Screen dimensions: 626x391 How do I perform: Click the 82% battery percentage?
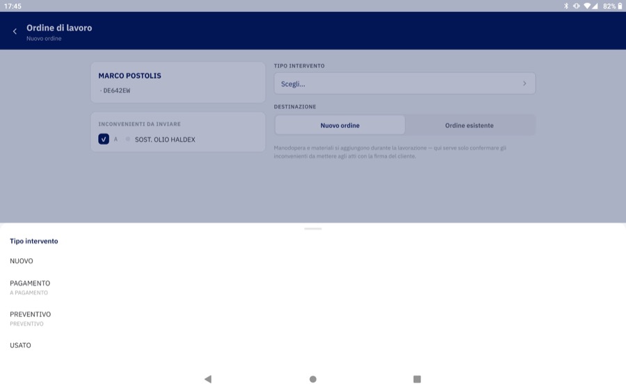(609, 6)
